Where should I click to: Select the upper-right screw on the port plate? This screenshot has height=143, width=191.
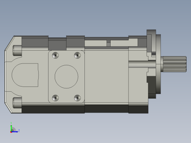(x=78, y=55)
